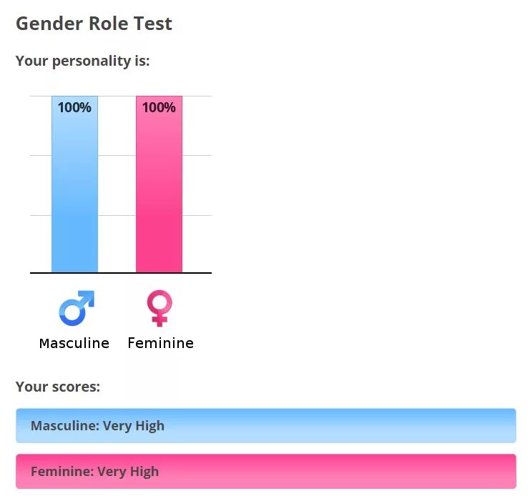Click the pink female symbol icon

(160, 308)
